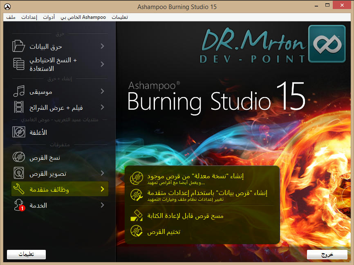Click the تعليمات button at bottom left
The width and height of the screenshot is (354, 265).
coord(27,254)
